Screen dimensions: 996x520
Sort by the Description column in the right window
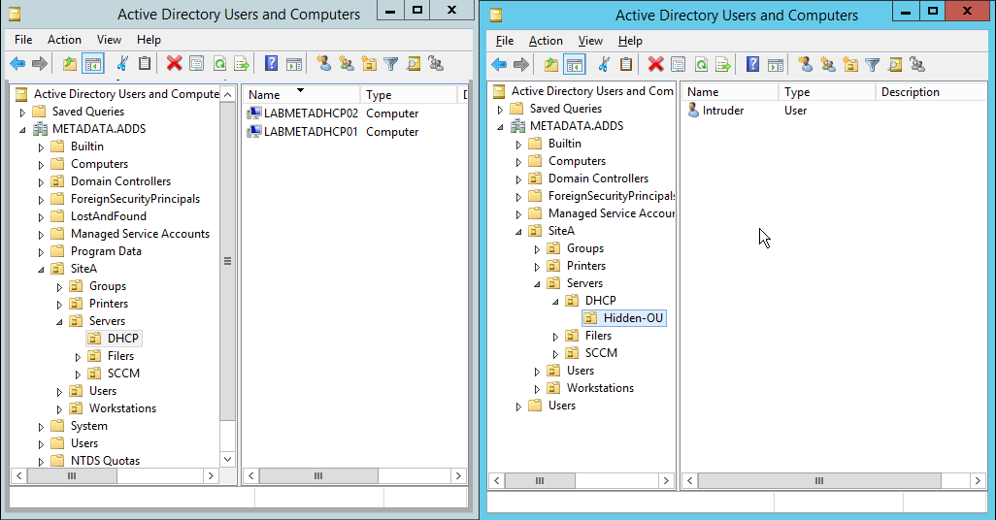pyautogui.click(x=931, y=92)
